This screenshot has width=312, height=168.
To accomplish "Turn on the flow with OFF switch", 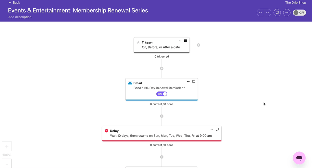I will click(299, 13).
